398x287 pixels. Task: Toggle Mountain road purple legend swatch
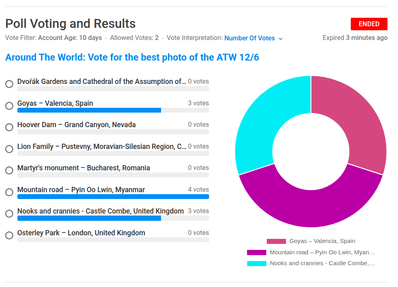click(x=257, y=253)
